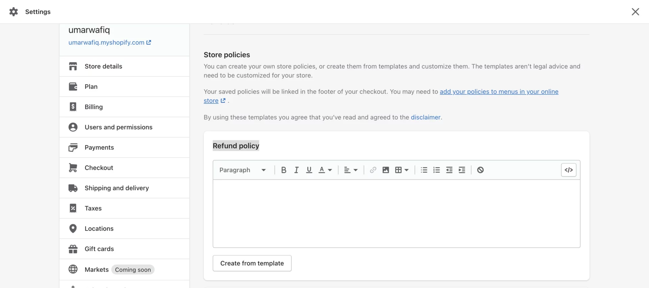This screenshot has height=288, width=649.
Task: Click the Billing receipt icon
Action: pyautogui.click(x=73, y=107)
